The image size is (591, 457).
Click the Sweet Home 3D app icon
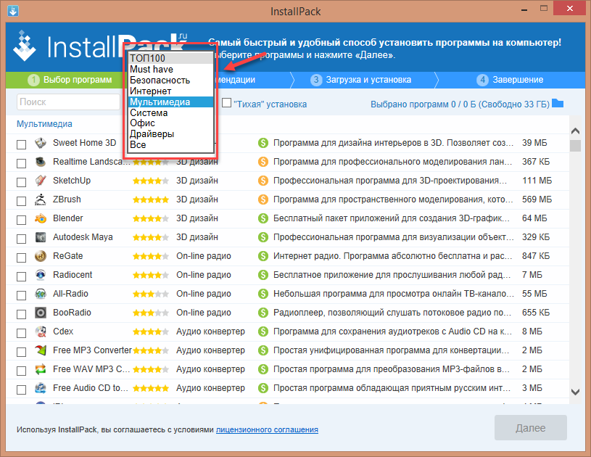(42, 143)
